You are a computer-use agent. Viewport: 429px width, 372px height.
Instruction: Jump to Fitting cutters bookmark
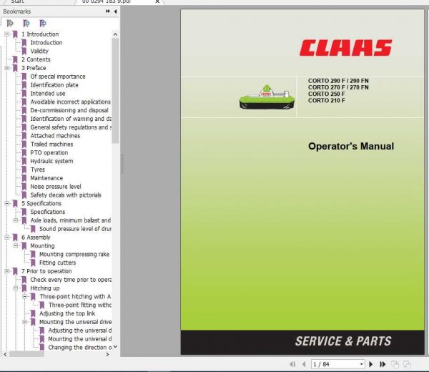pyautogui.click(x=57, y=263)
